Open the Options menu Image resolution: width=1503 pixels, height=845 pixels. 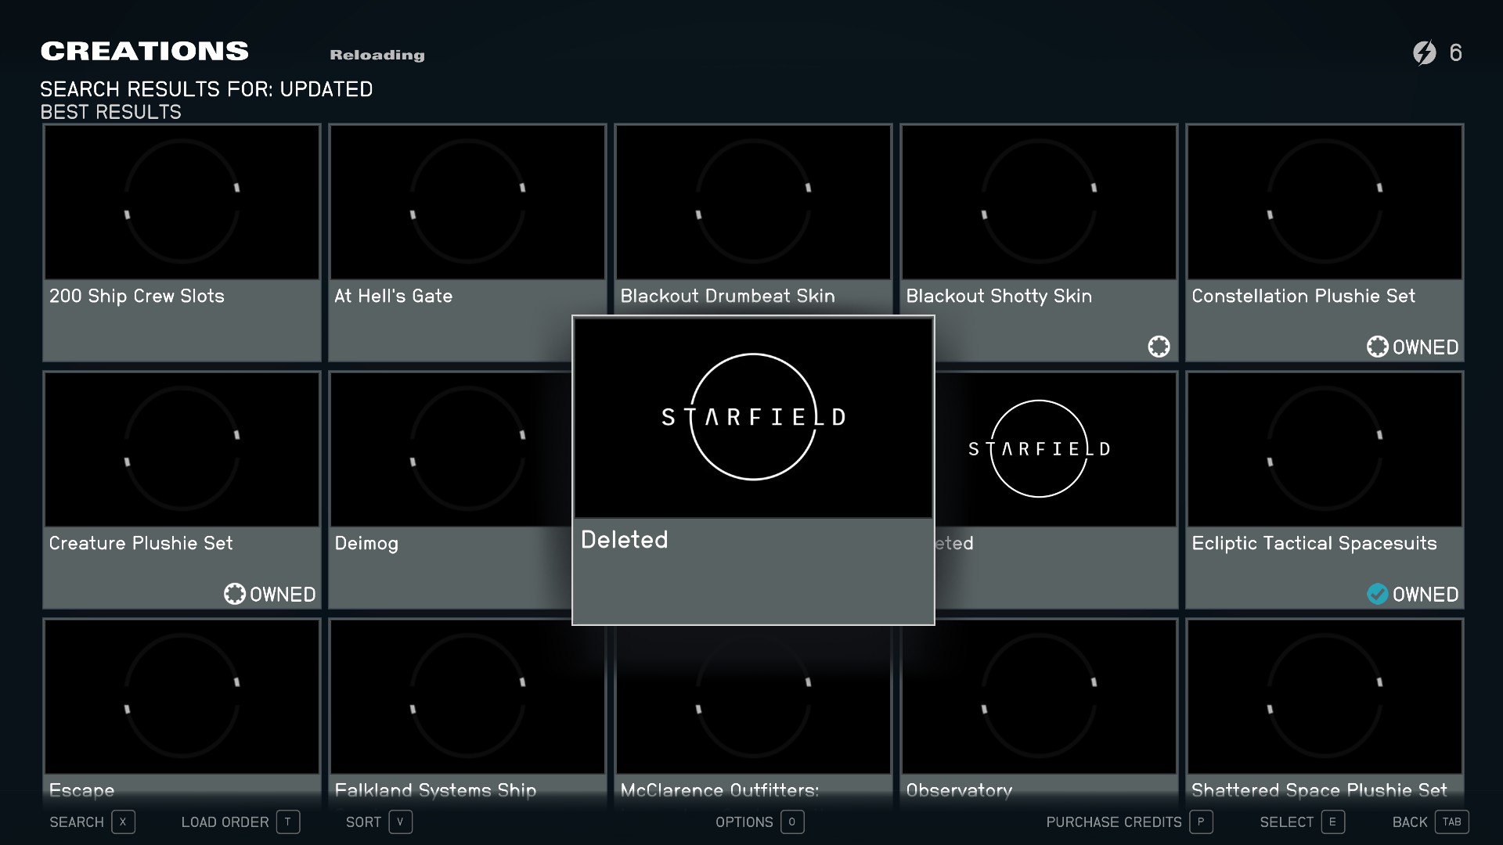click(x=744, y=822)
